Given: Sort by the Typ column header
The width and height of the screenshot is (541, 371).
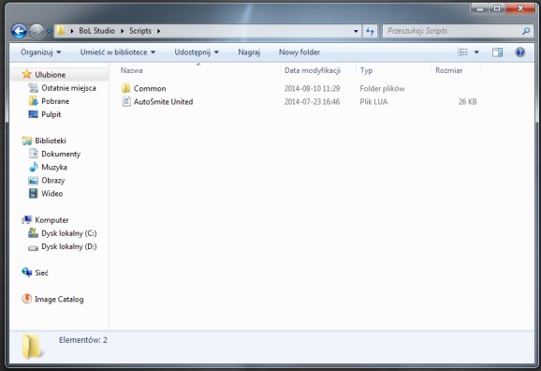Looking at the screenshot, I should click(x=366, y=70).
